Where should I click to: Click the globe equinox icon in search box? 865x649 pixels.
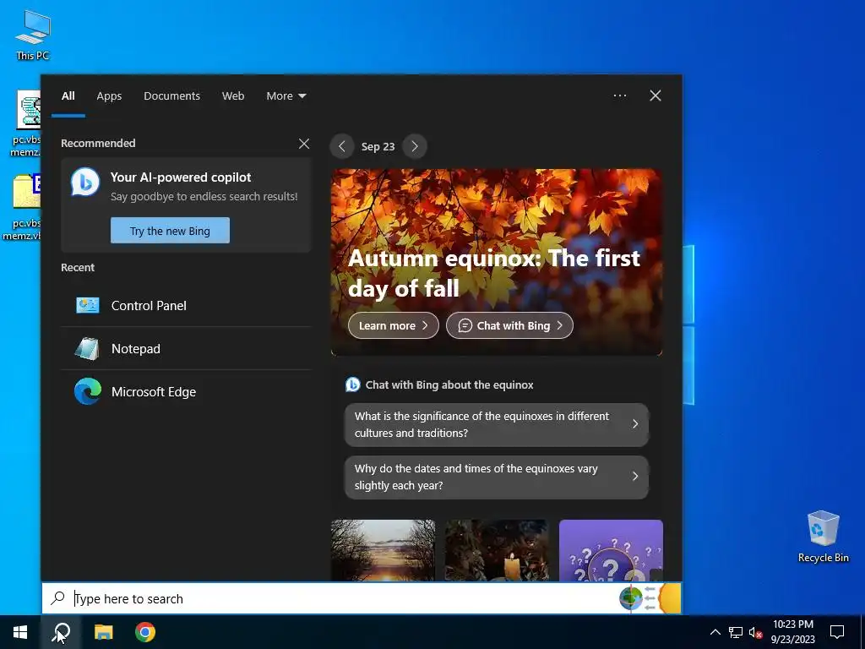[631, 598]
